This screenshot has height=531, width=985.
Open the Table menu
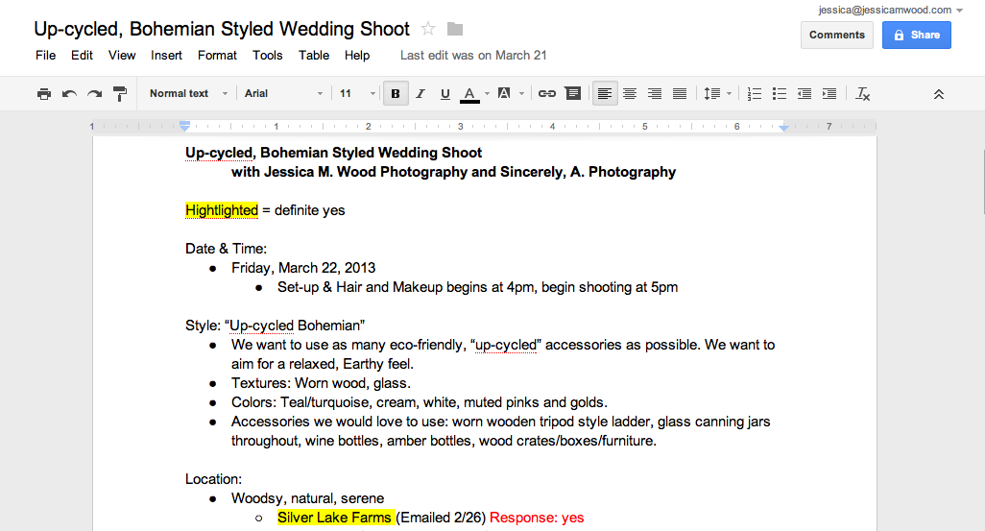(314, 56)
